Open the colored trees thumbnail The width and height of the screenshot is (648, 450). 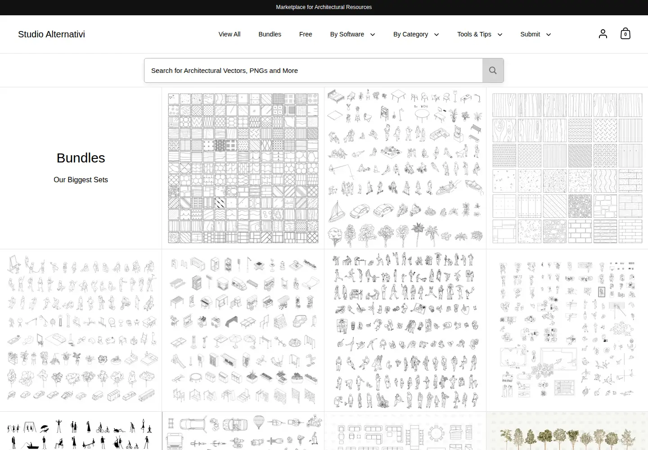(567, 431)
